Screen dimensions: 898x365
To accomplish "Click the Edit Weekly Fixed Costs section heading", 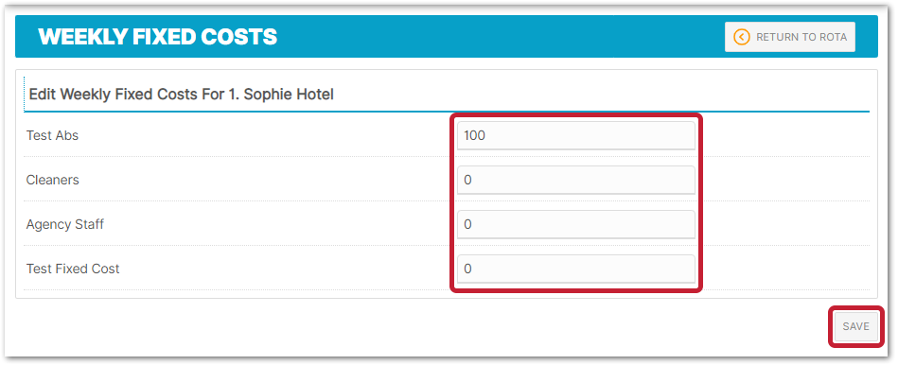I will pos(181,95).
